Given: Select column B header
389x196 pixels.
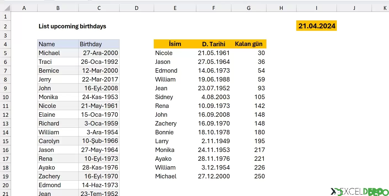Looking at the screenshot, I should 58,8.
